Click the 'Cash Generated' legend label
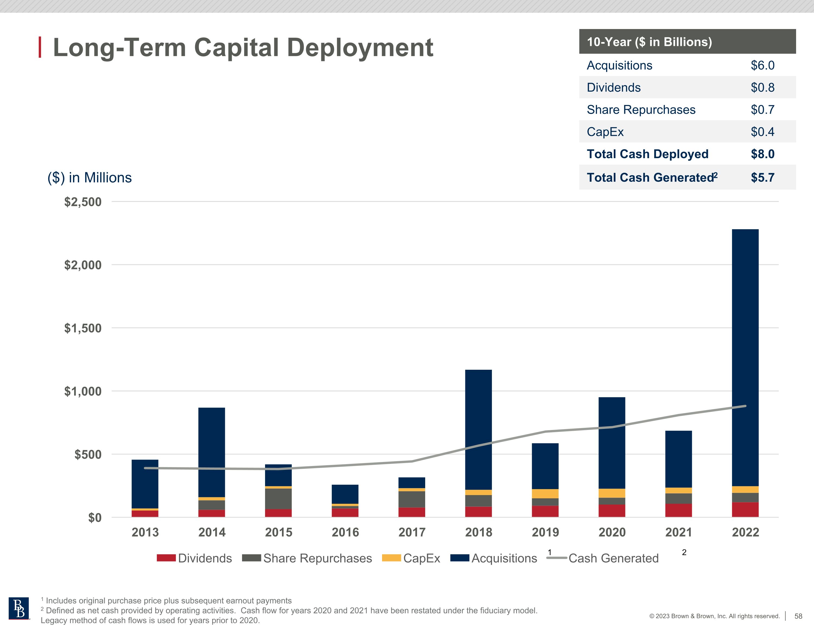814x628 pixels. click(x=613, y=558)
